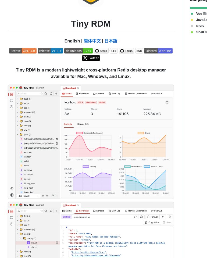Click the more options ellipsis beside db0
Viewport: 207px width, 258px height.
point(57,196)
